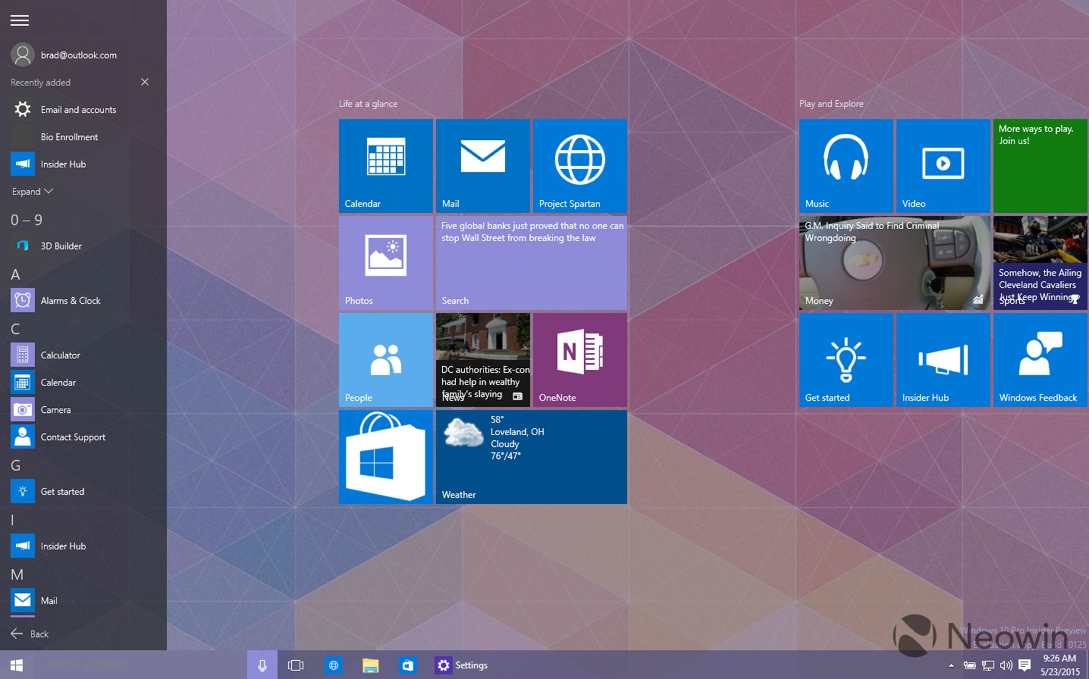The width and height of the screenshot is (1089, 679).
Task: Open the Music headphones tile
Action: [x=846, y=166]
